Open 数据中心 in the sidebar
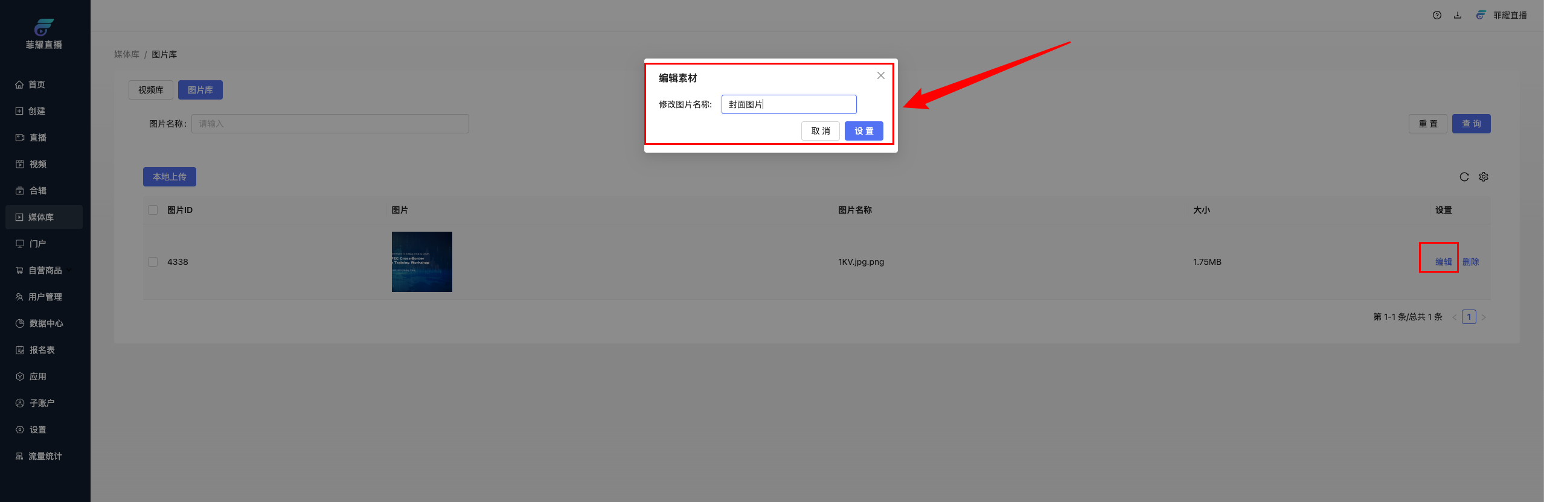Screen dimensions: 1544x502 (x=46, y=323)
